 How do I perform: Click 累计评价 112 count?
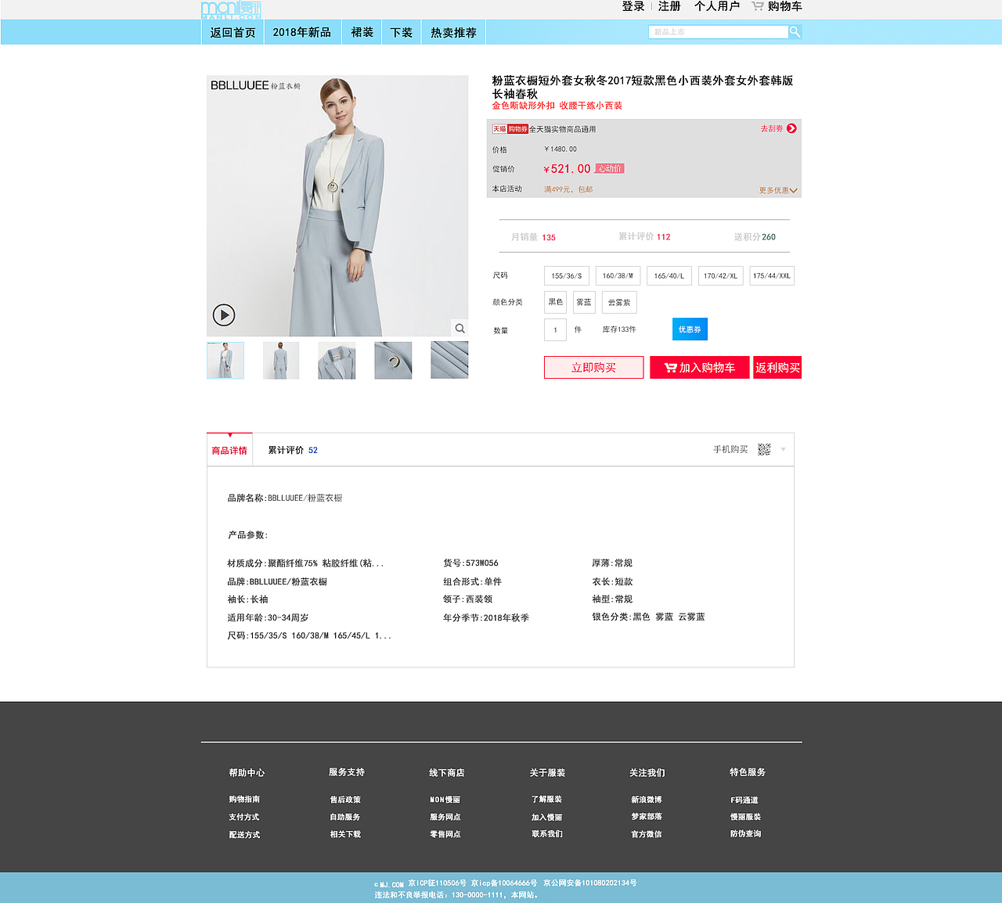click(644, 236)
